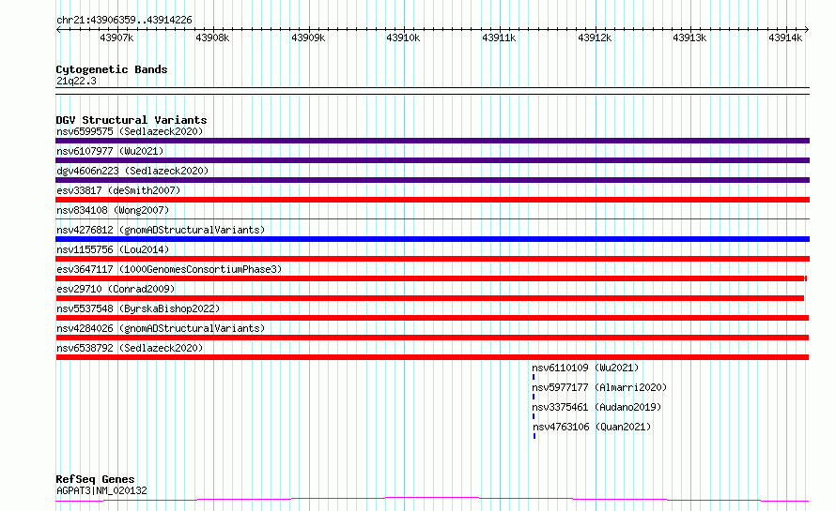Click the ruler's left arrowhead

(x=58, y=29)
